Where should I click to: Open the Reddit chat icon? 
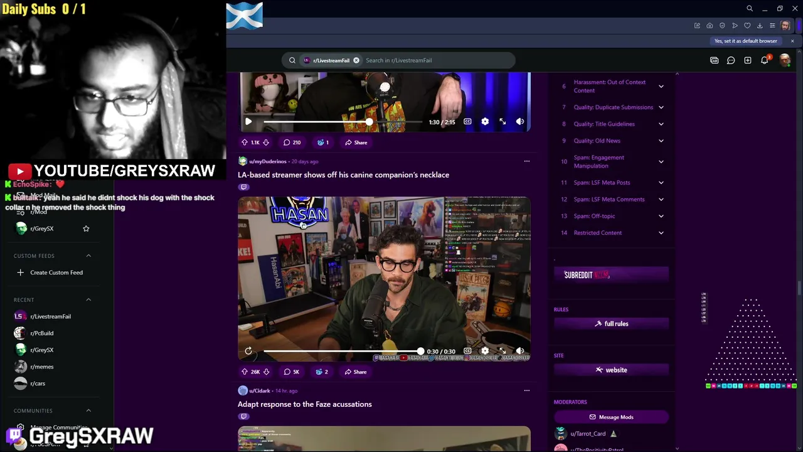(x=731, y=60)
